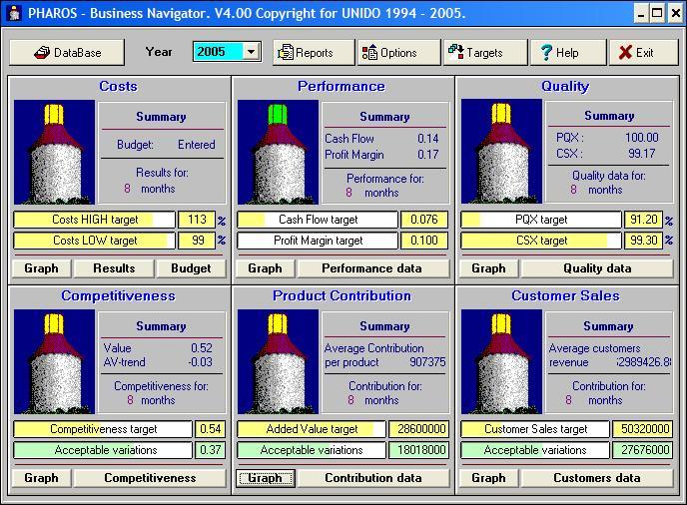687x505 pixels.
Task: Click the Competitiveness button
Action: (x=150, y=478)
